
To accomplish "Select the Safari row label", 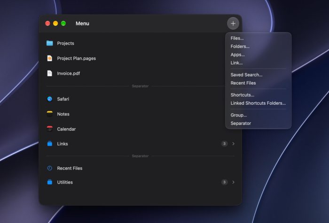I will click(63, 99).
